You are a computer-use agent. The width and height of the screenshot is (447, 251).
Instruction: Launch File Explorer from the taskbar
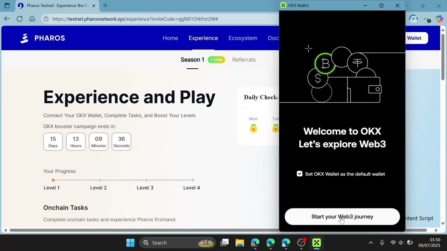(240, 243)
